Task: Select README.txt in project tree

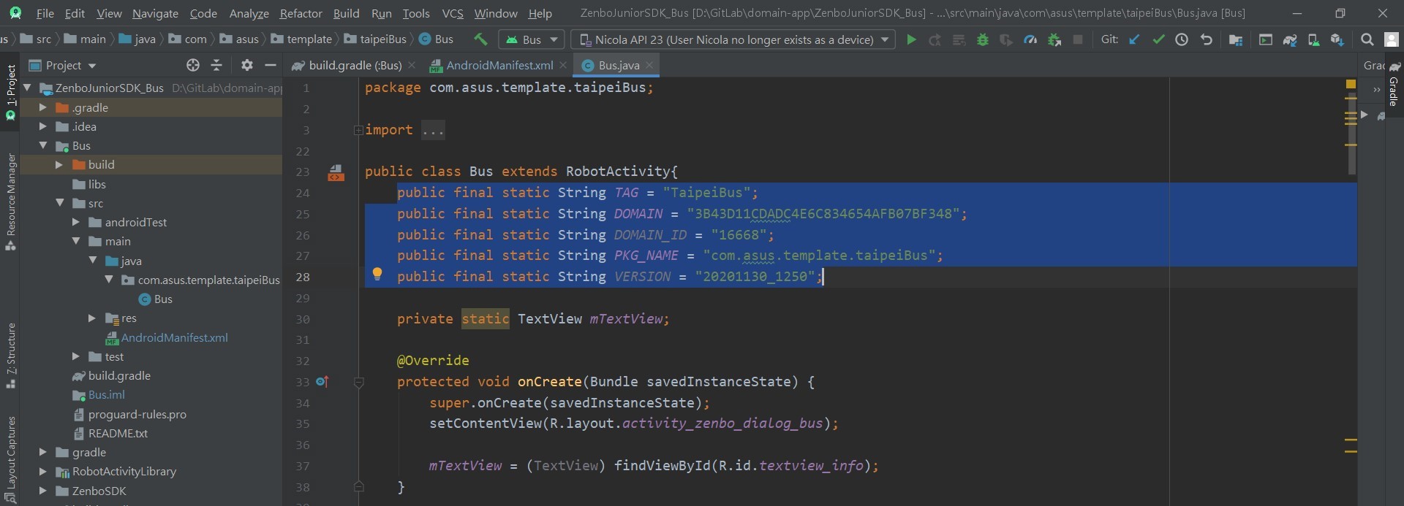Action: pyautogui.click(x=110, y=433)
